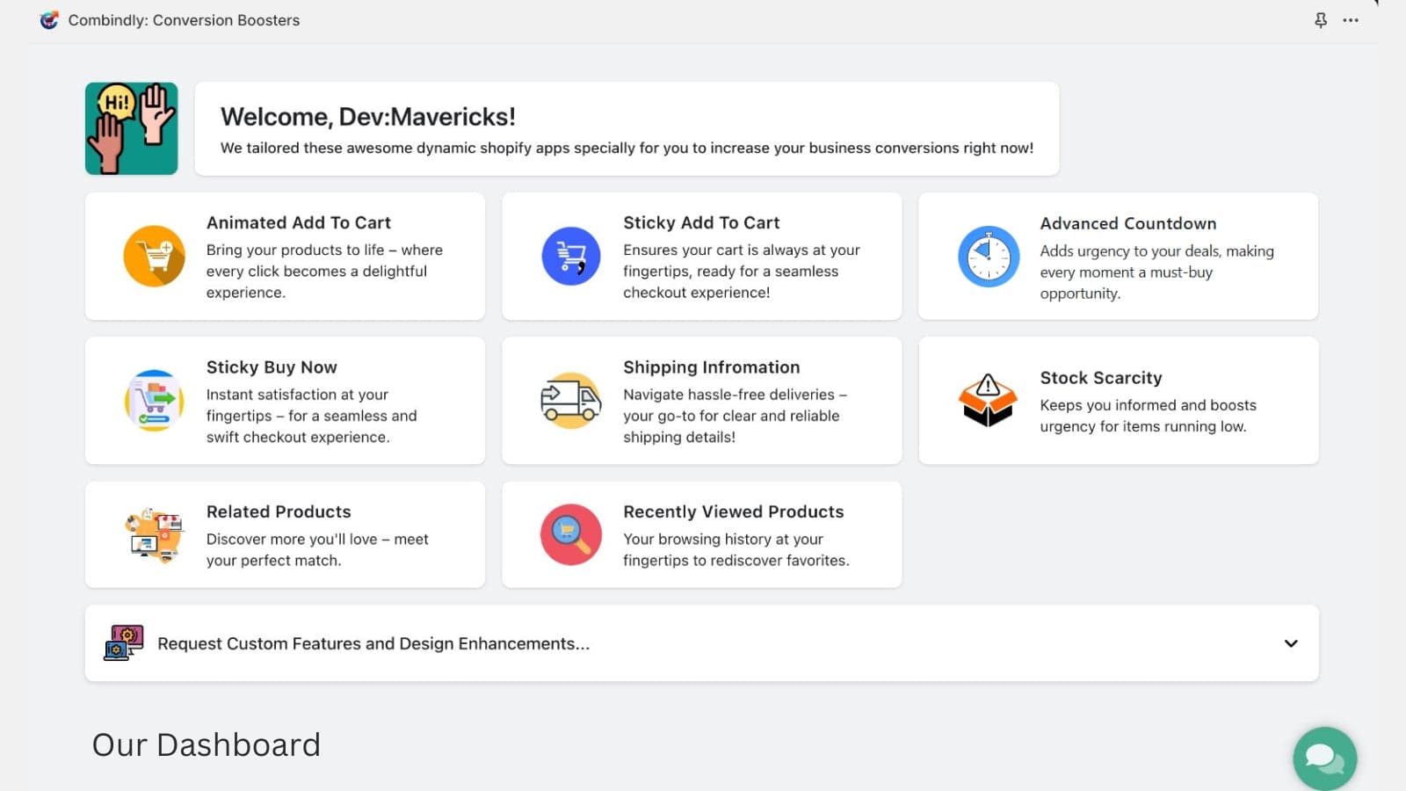The image size is (1406, 791).
Task: Open the live chat bubble
Action: 1324,758
